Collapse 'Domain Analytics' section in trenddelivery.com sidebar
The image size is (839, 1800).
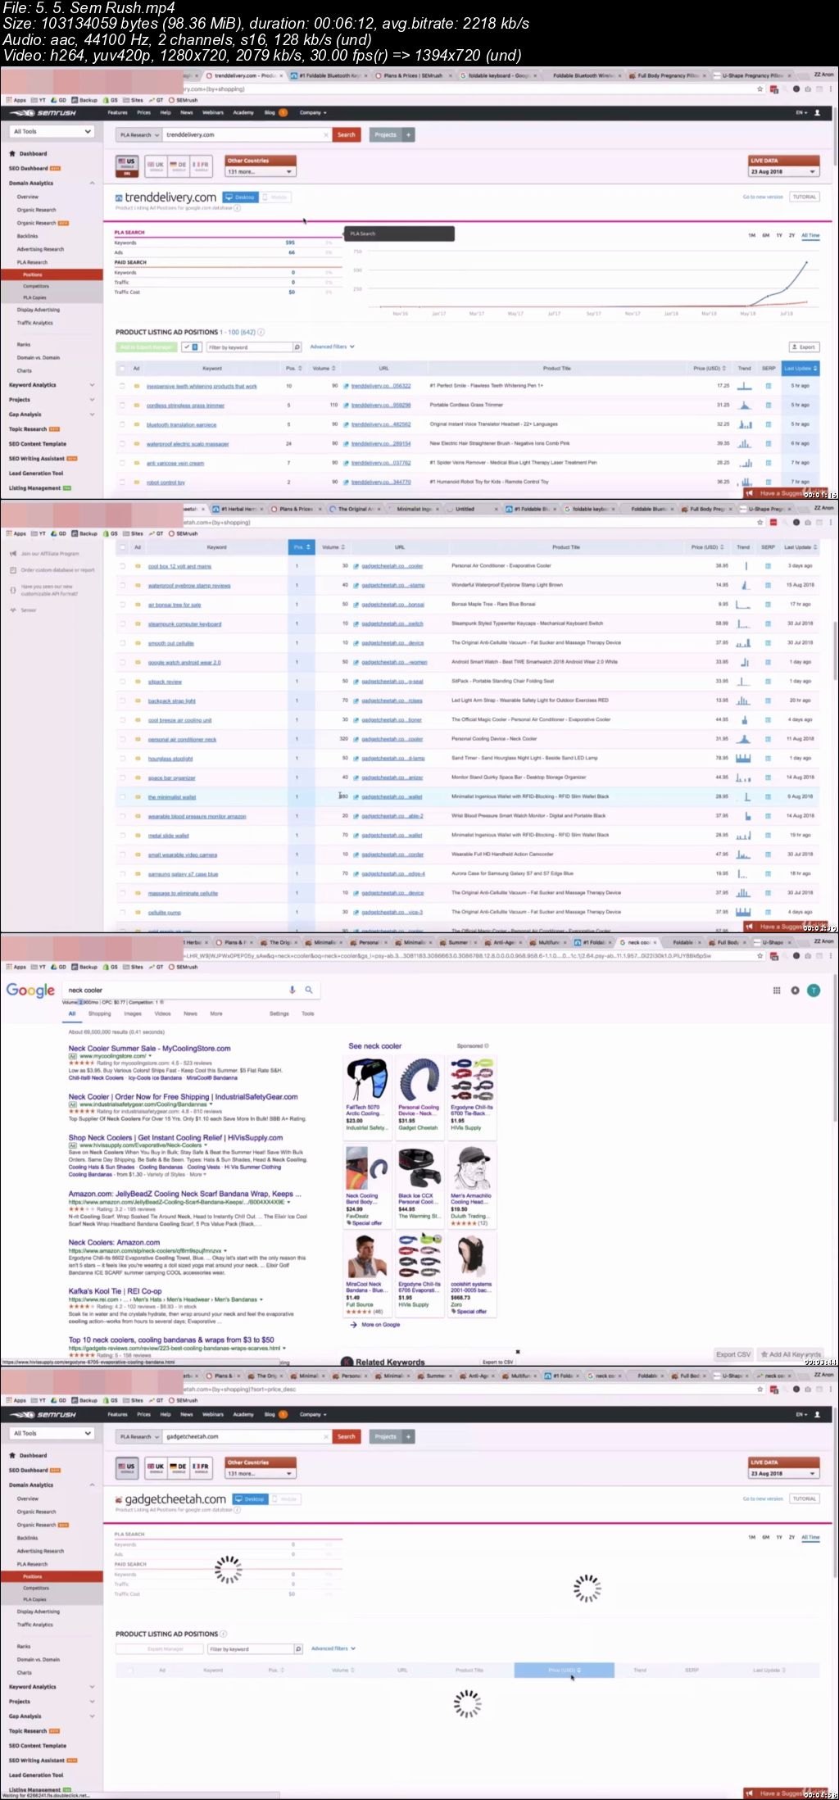(92, 184)
